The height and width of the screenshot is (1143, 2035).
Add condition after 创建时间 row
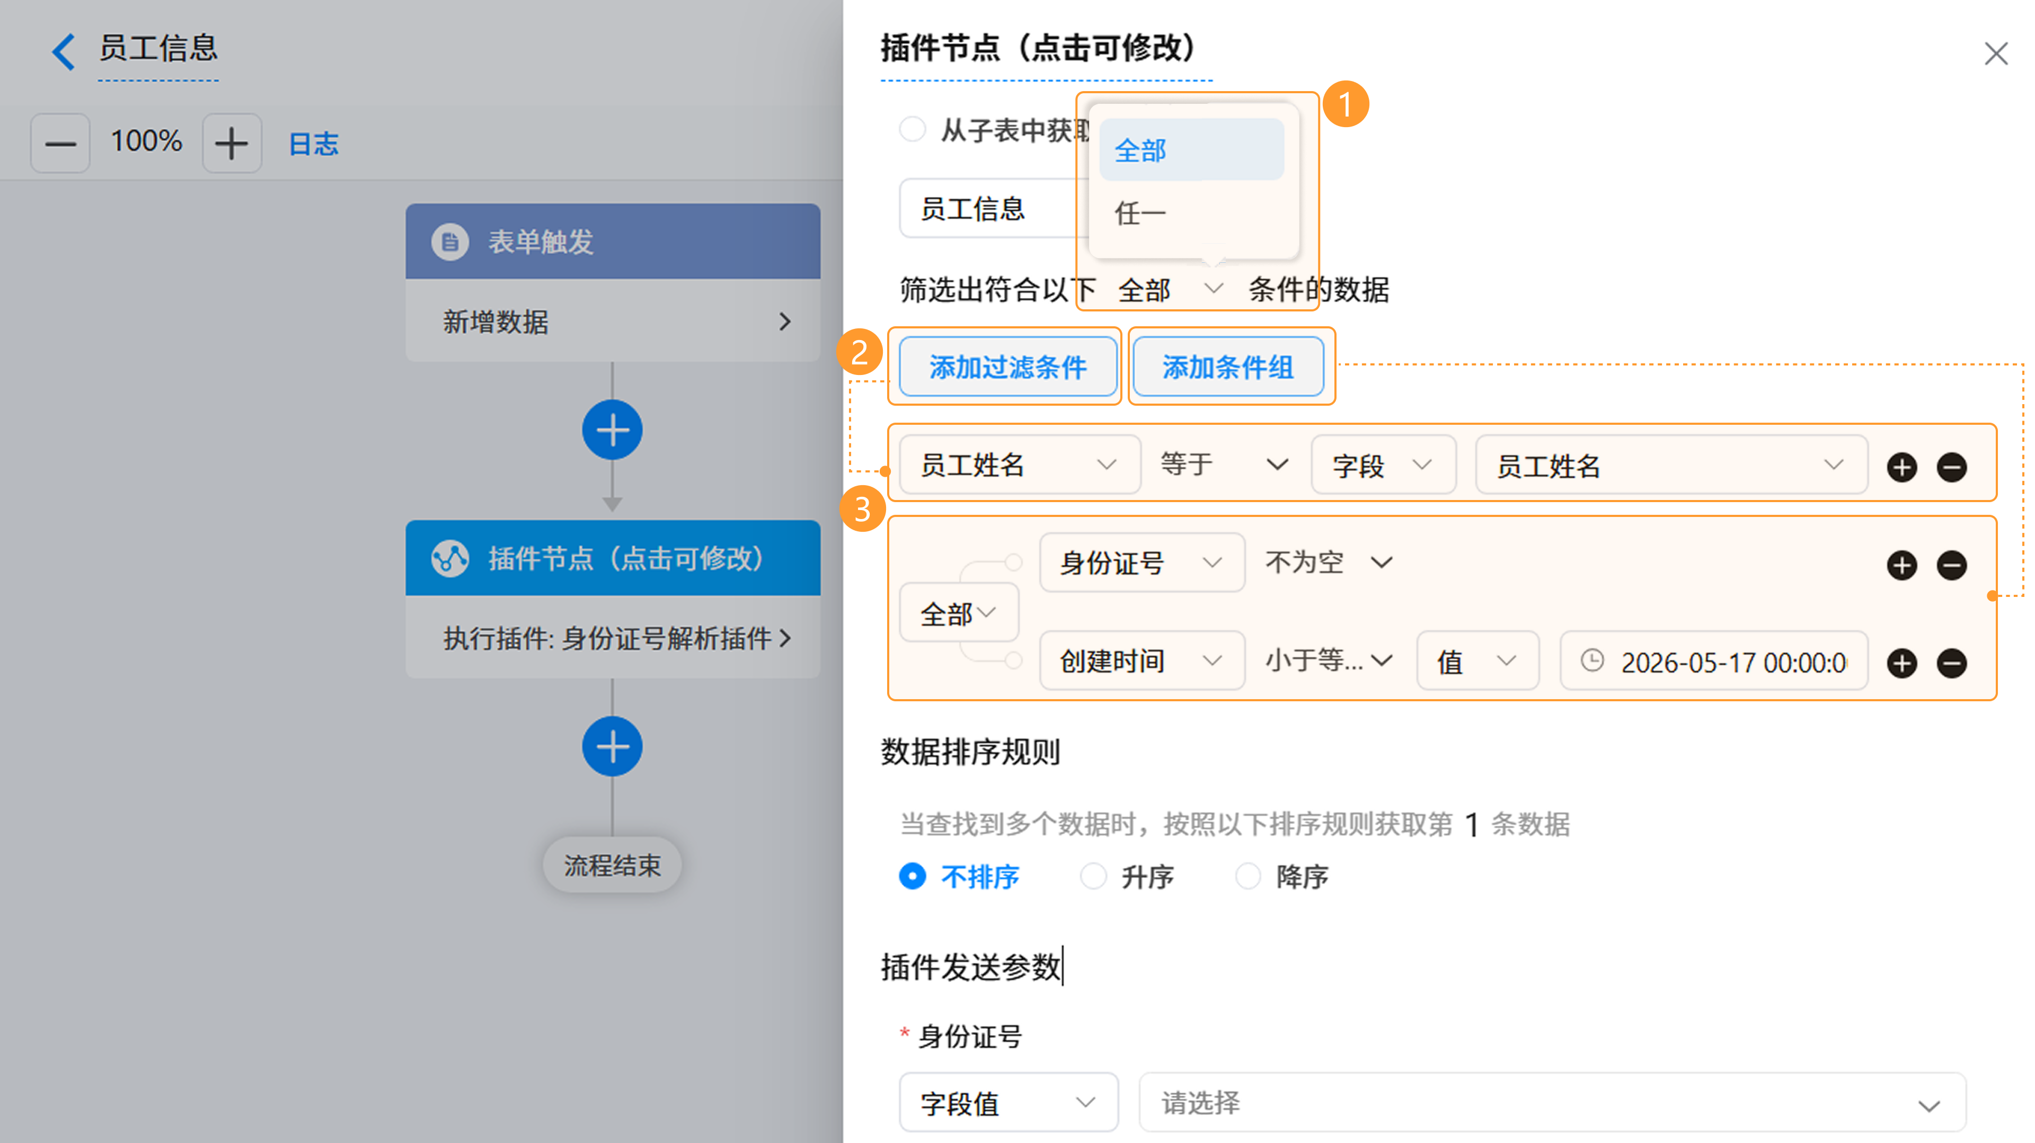point(1901,663)
